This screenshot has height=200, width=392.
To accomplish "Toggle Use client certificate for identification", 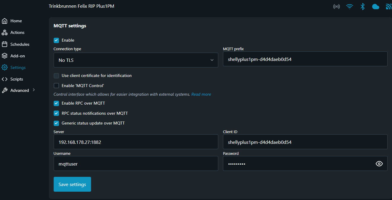I will coord(56,76).
